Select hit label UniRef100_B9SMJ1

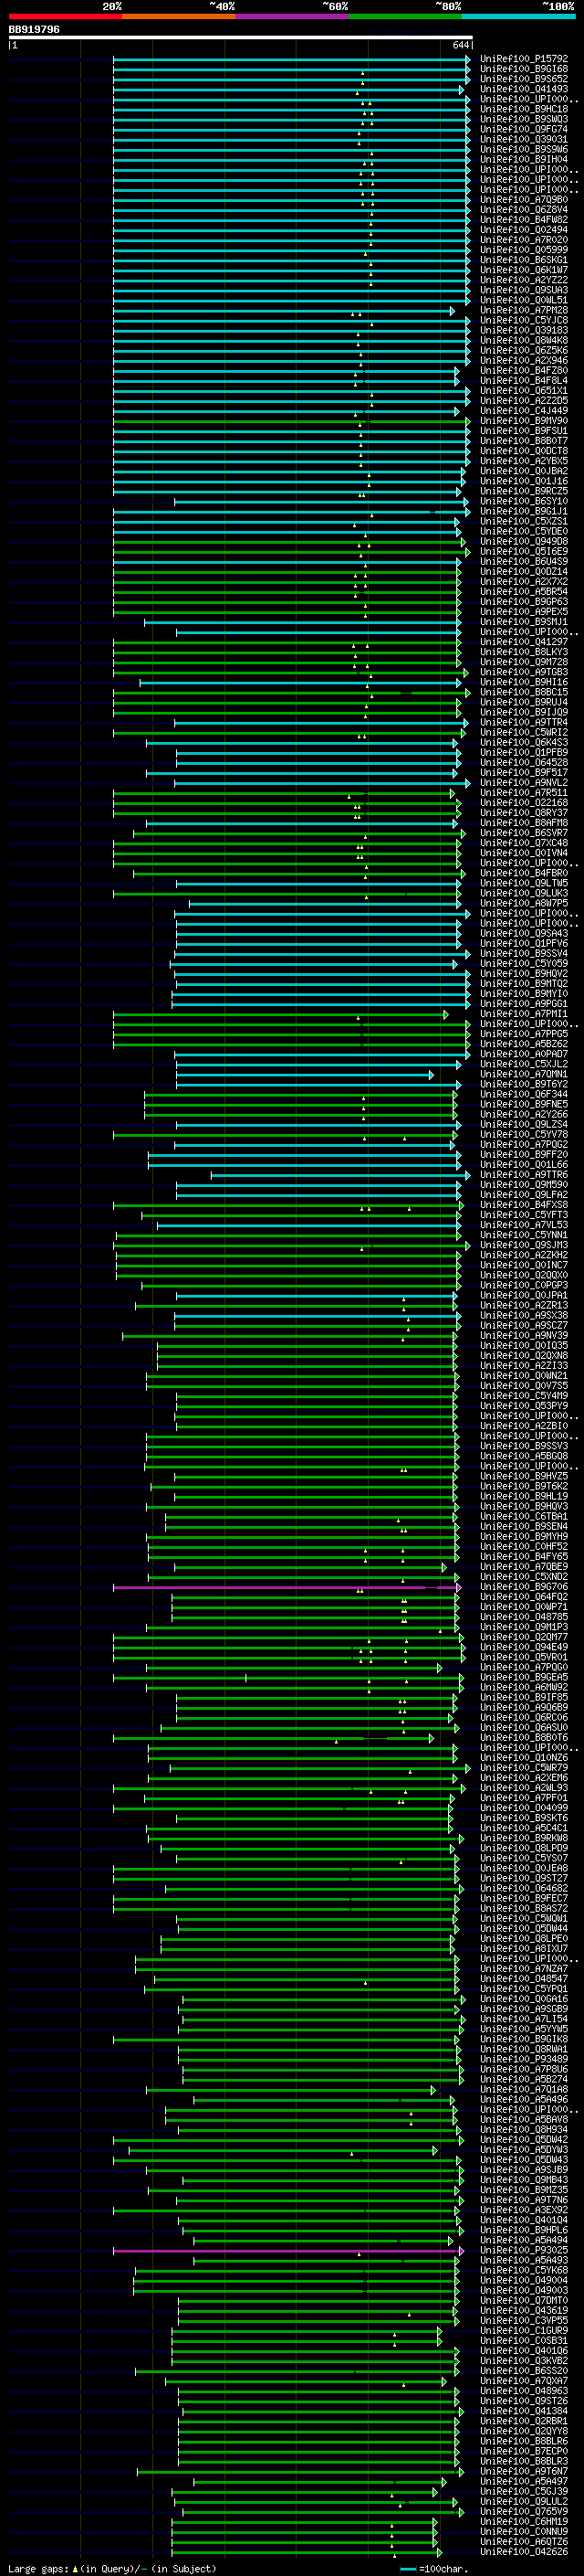point(524,622)
